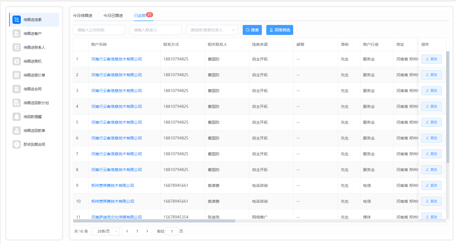This screenshot has width=456, height=244.
Task: Click 联系方式 column header
Action: click(x=171, y=44)
